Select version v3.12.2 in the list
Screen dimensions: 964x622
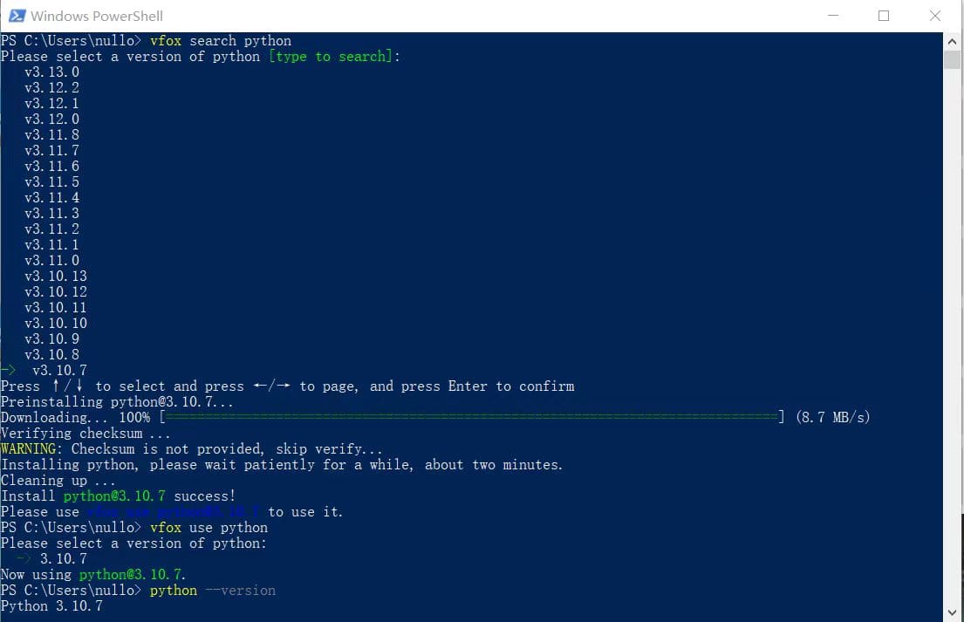(51, 88)
